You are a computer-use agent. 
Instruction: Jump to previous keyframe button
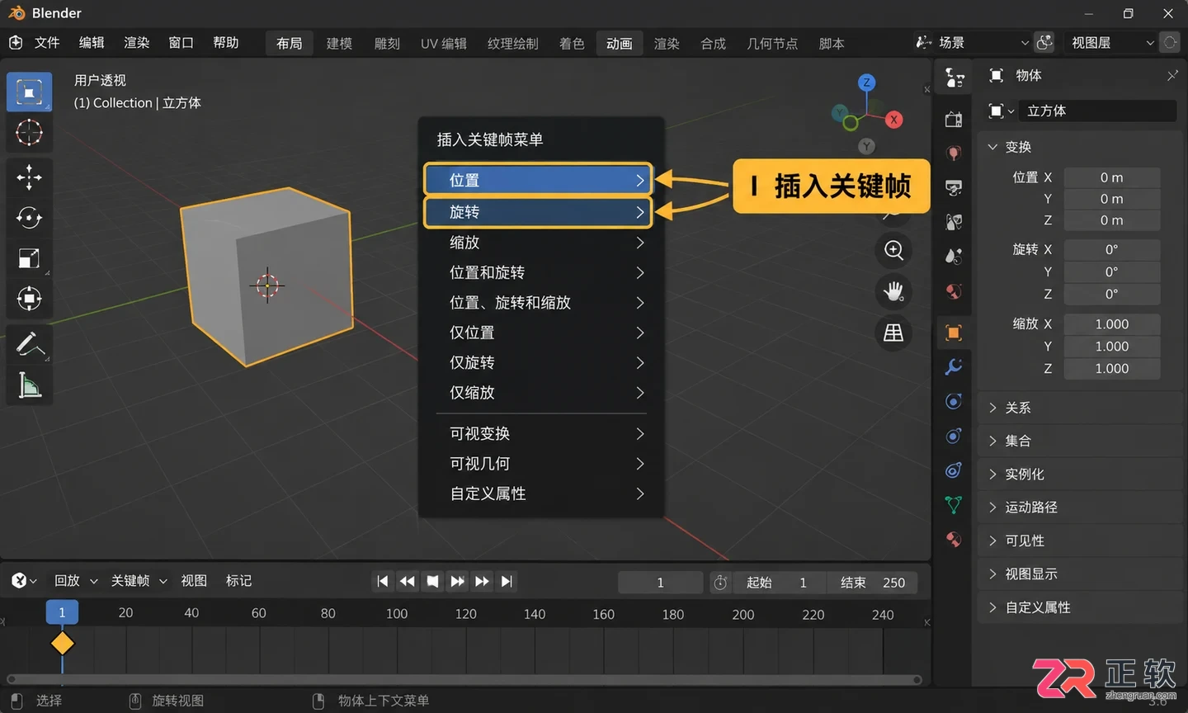click(x=407, y=582)
